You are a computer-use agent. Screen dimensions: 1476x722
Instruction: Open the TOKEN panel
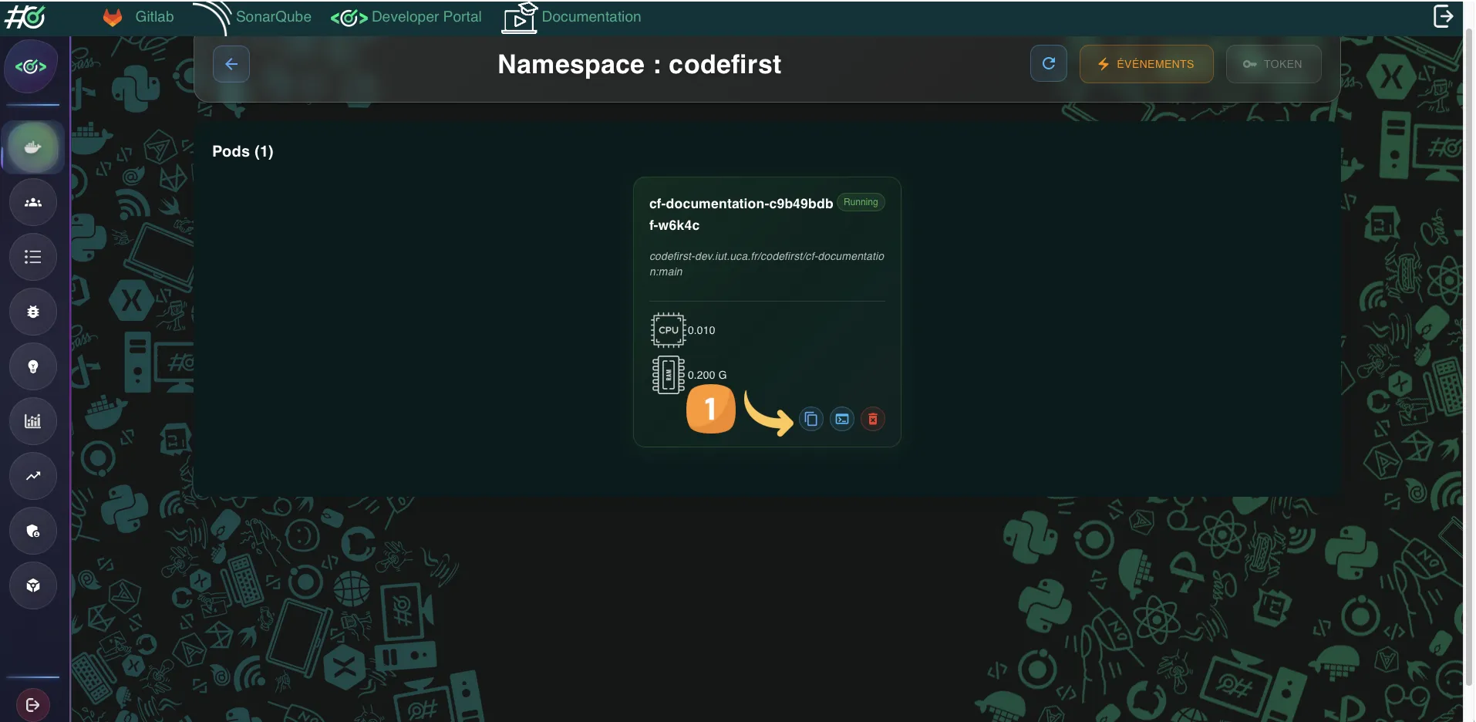click(x=1273, y=64)
